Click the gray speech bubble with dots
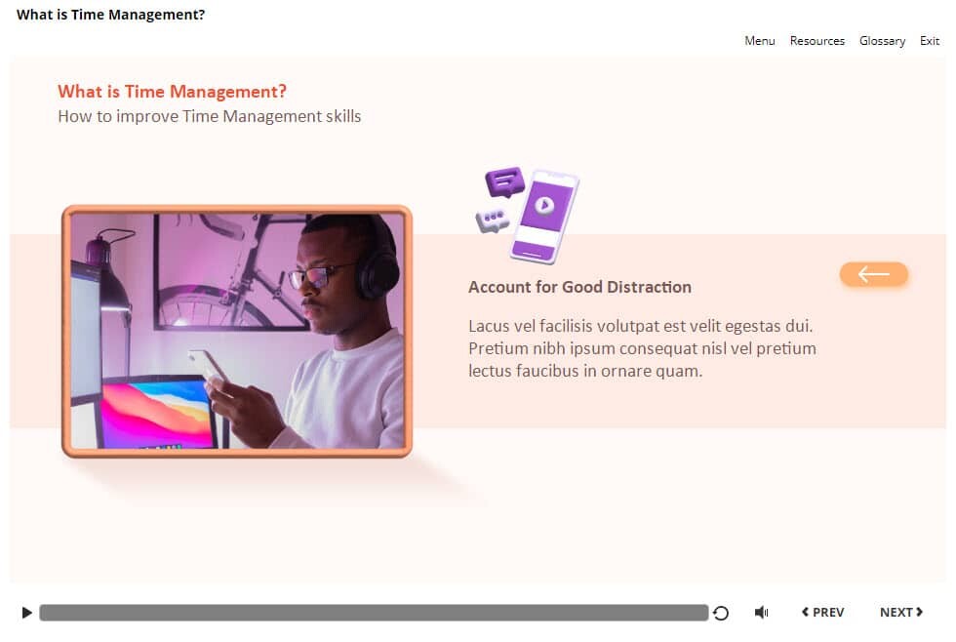Screen dimensions: 956x642 coord(493,220)
